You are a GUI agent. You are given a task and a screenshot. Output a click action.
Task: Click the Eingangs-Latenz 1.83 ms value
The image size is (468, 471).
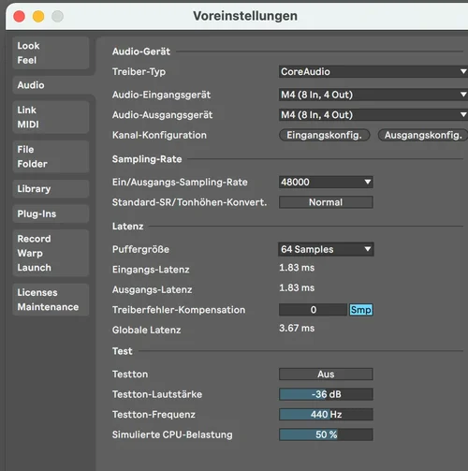(297, 268)
